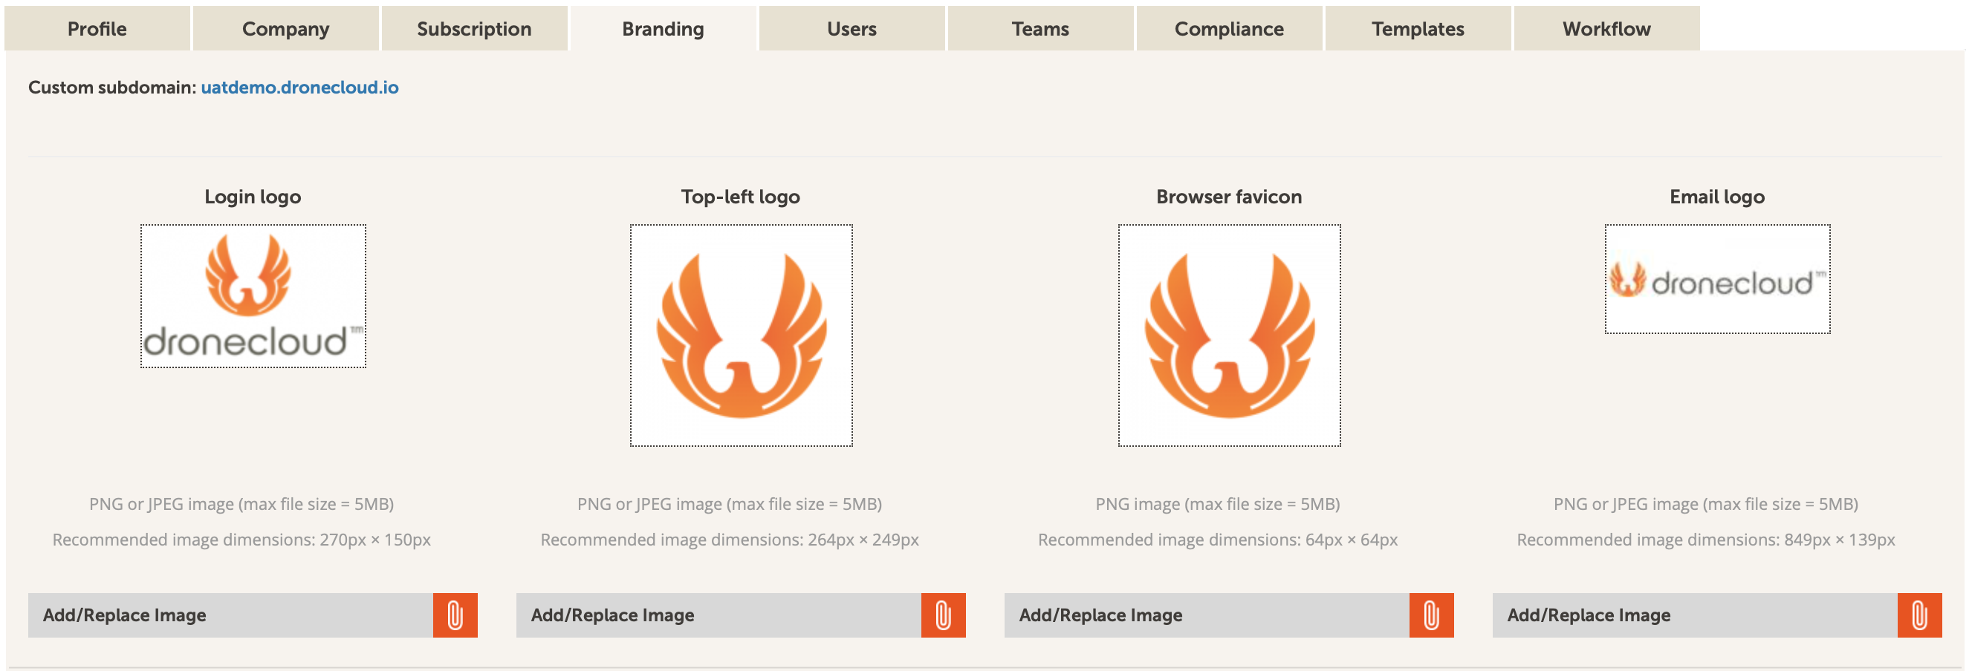
Task: Click the paperclip icon for Login logo
Action: [x=455, y=615]
